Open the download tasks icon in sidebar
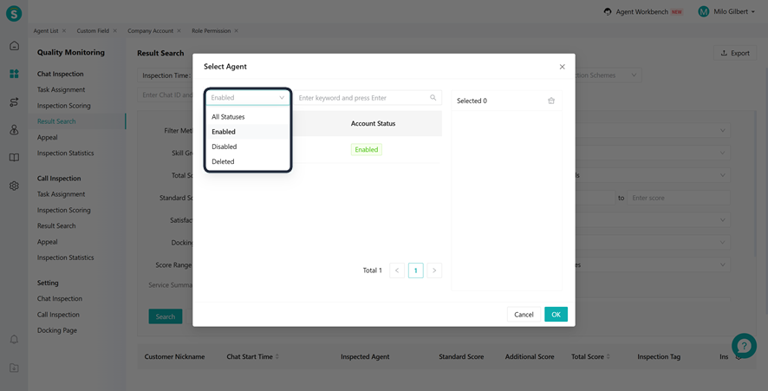 click(14, 368)
